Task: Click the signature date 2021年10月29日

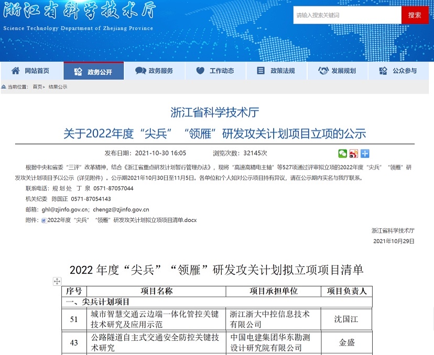Action: pos(394,241)
